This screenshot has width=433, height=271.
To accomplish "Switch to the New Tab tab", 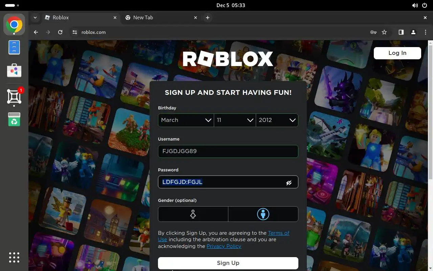I will [161, 18].
